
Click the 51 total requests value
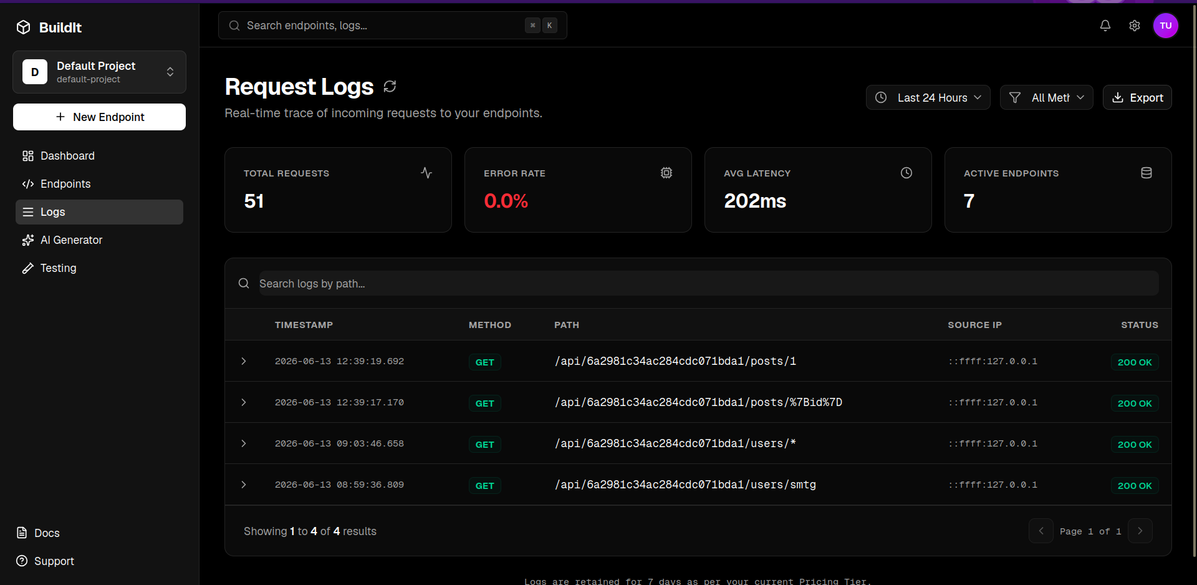(x=254, y=201)
